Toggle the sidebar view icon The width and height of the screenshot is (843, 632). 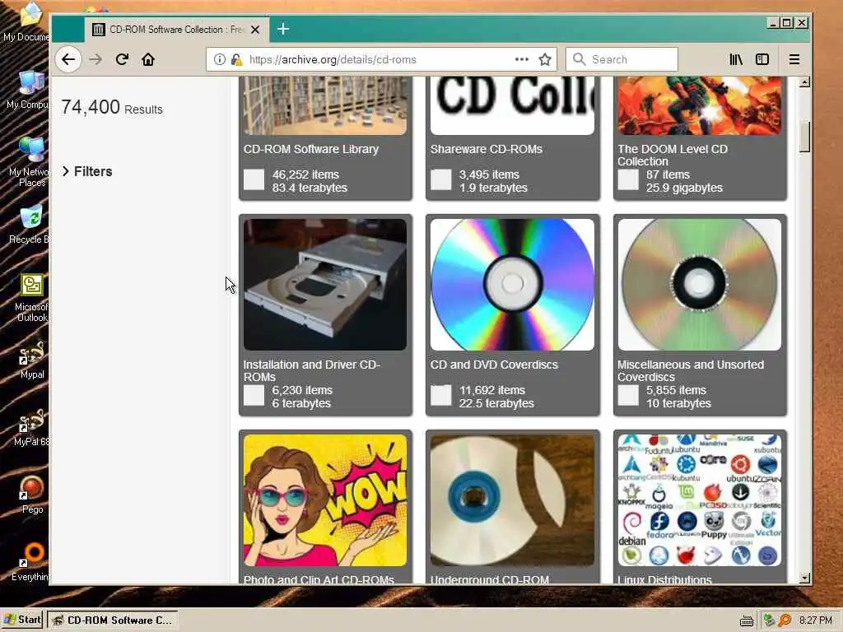click(762, 59)
